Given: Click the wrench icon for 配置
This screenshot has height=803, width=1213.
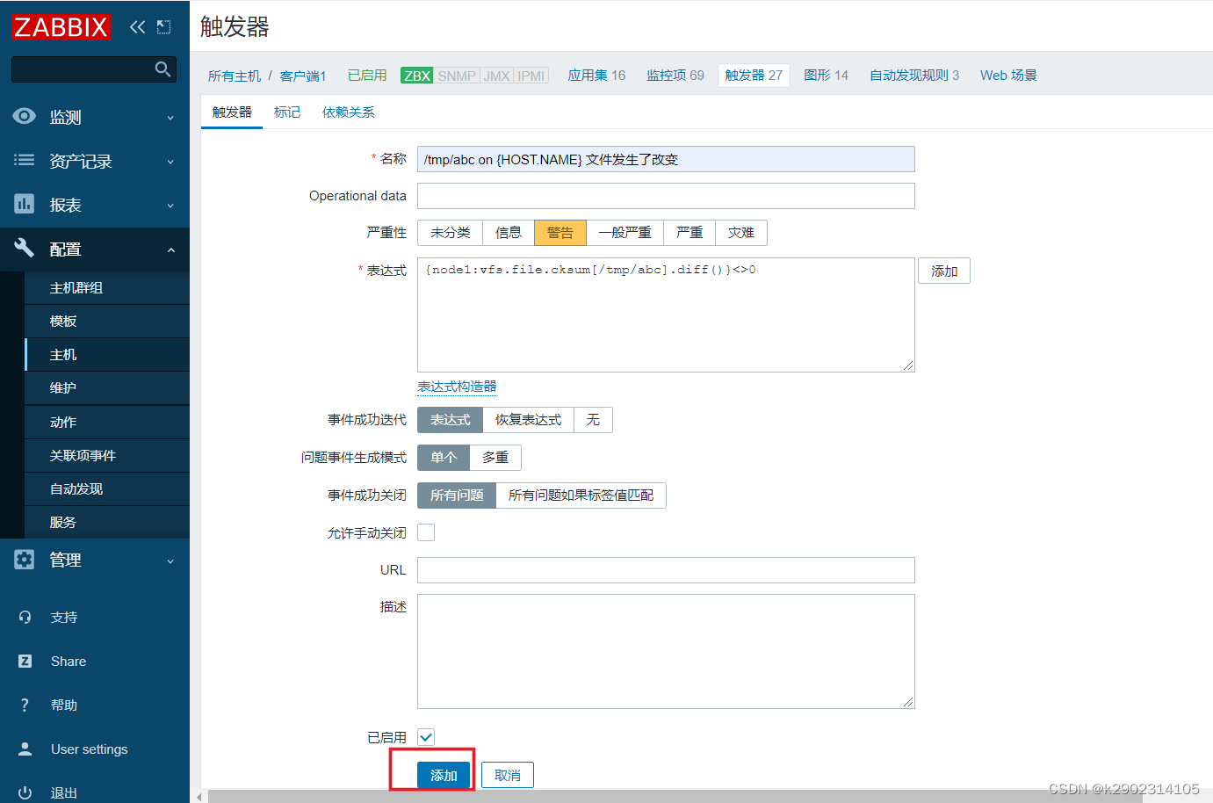Looking at the screenshot, I should click(25, 248).
